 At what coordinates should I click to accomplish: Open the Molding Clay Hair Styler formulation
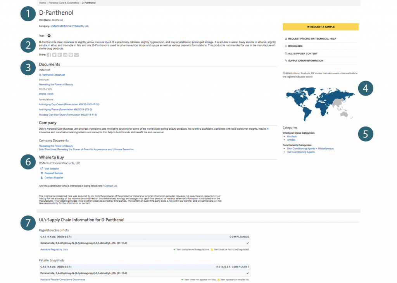pos(68,115)
